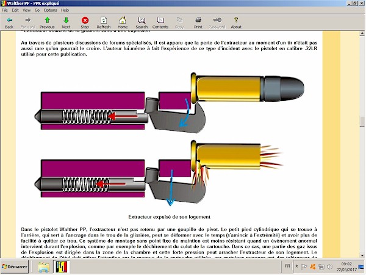Print the current page
366x275 pixels.
tap(198, 20)
